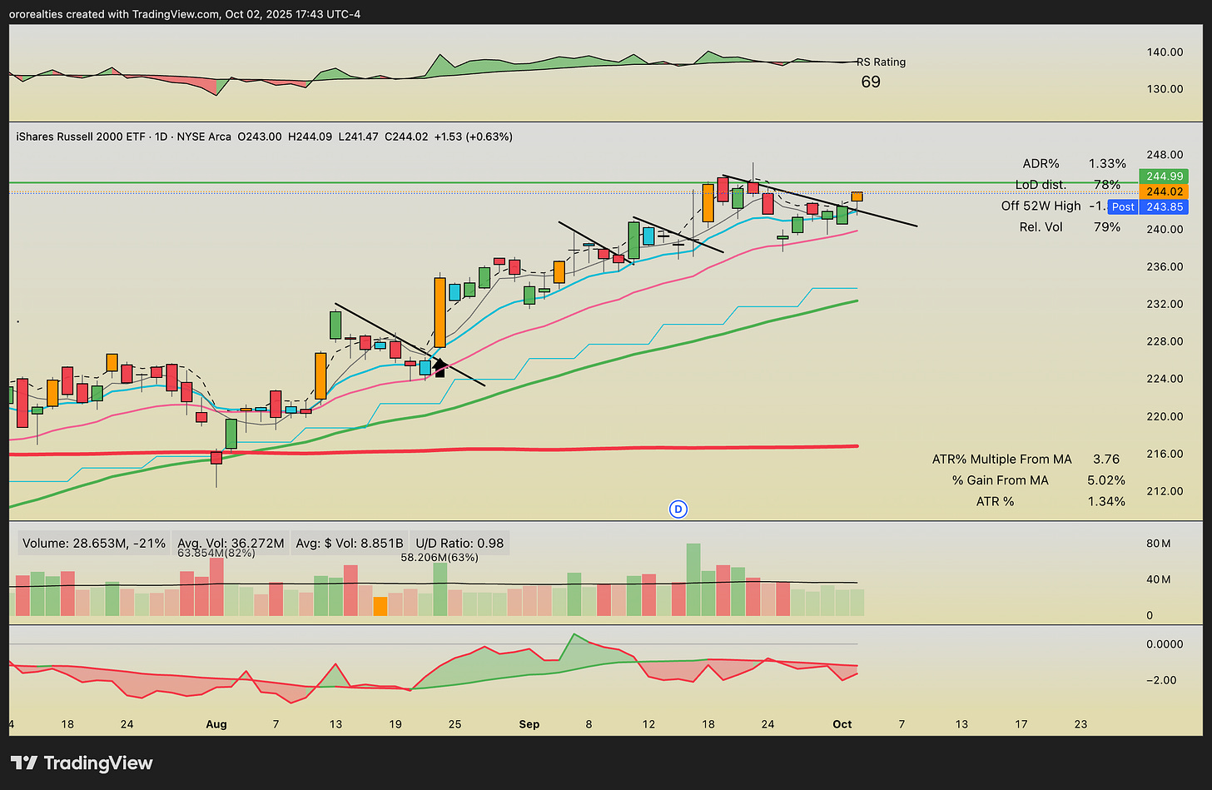Click the 216.00 price axis label
The width and height of the screenshot is (1212, 790).
pos(1165,454)
